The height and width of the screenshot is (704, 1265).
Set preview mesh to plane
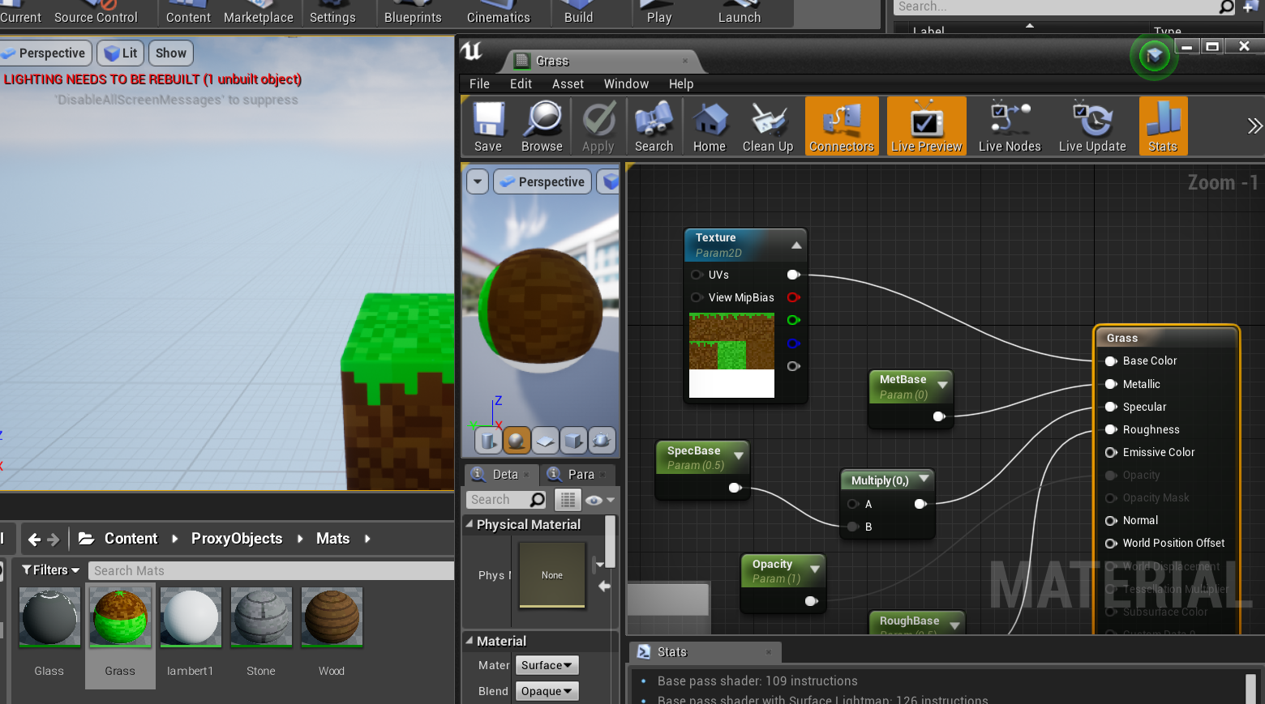click(545, 440)
